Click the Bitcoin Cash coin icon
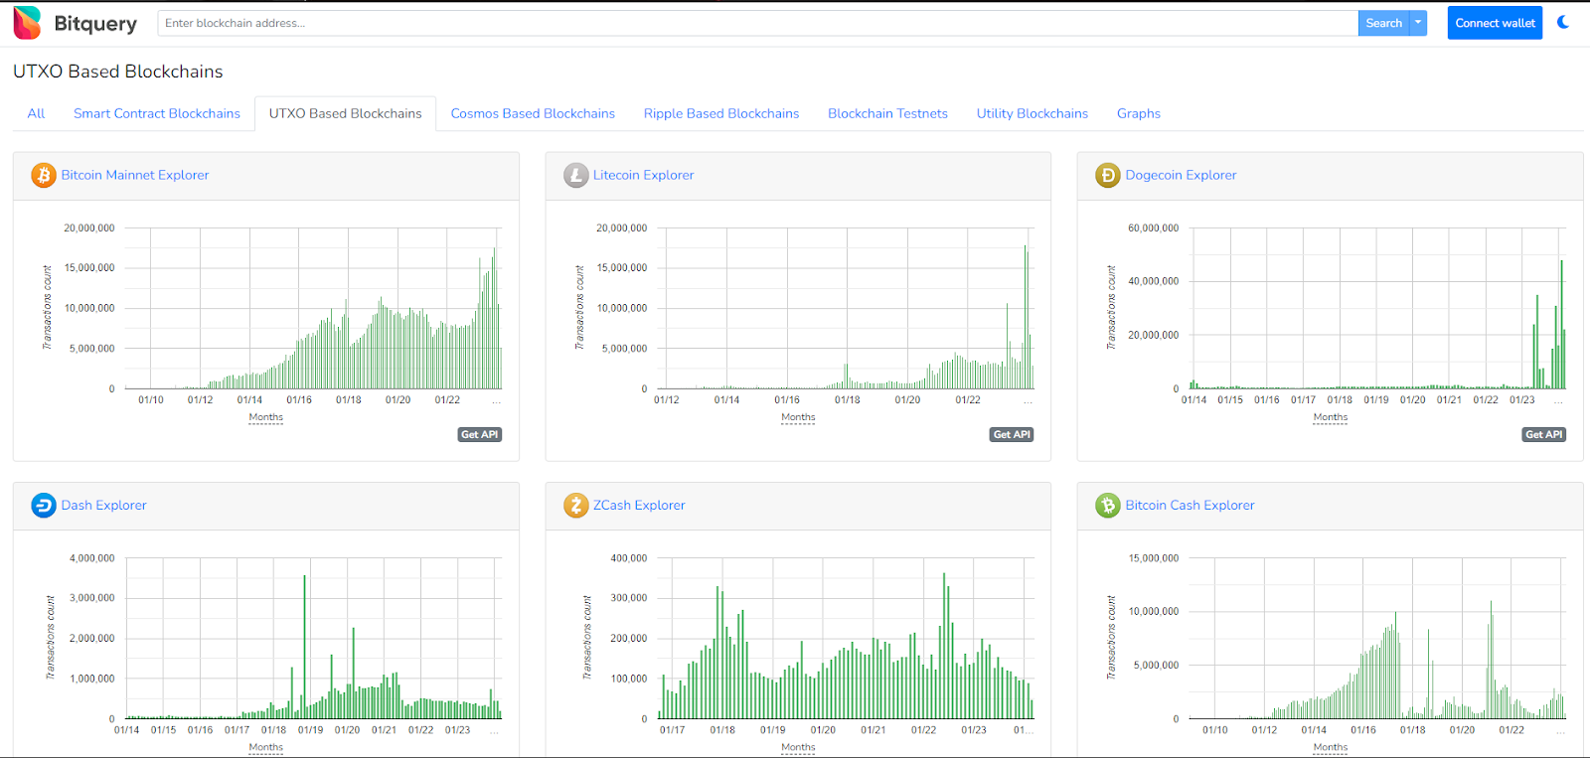Image resolution: width=1590 pixels, height=758 pixels. click(x=1108, y=505)
